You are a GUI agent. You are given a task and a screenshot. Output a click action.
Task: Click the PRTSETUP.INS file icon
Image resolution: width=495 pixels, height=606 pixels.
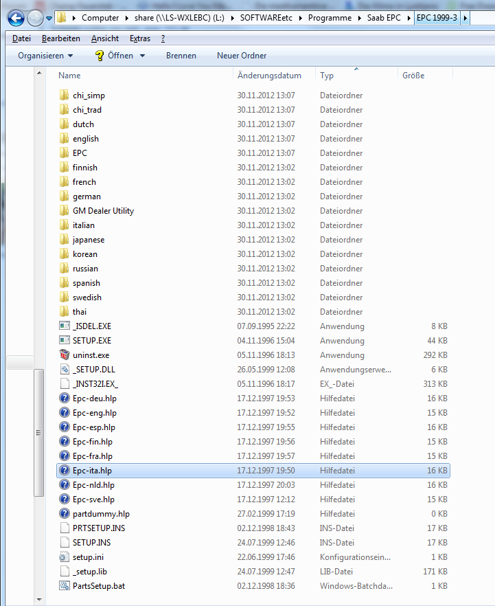click(65, 528)
